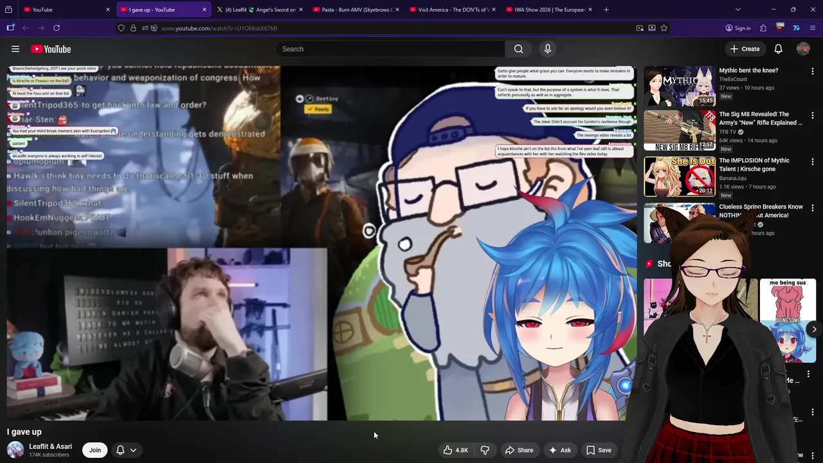
Task: Close the 'I gave up' tab
Action: click(x=204, y=10)
